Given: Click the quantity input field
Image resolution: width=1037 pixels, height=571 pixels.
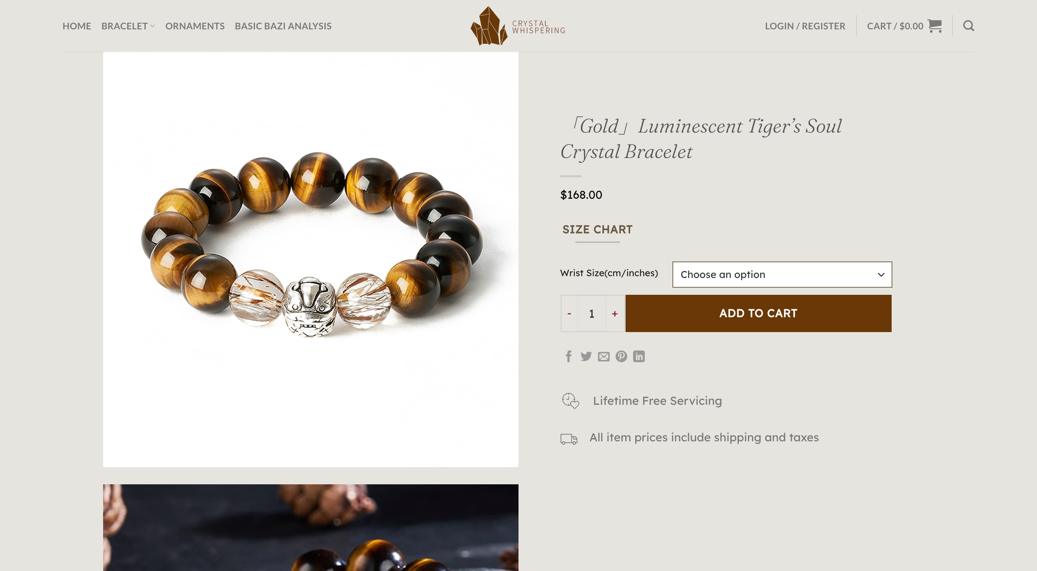Looking at the screenshot, I should pyautogui.click(x=592, y=313).
